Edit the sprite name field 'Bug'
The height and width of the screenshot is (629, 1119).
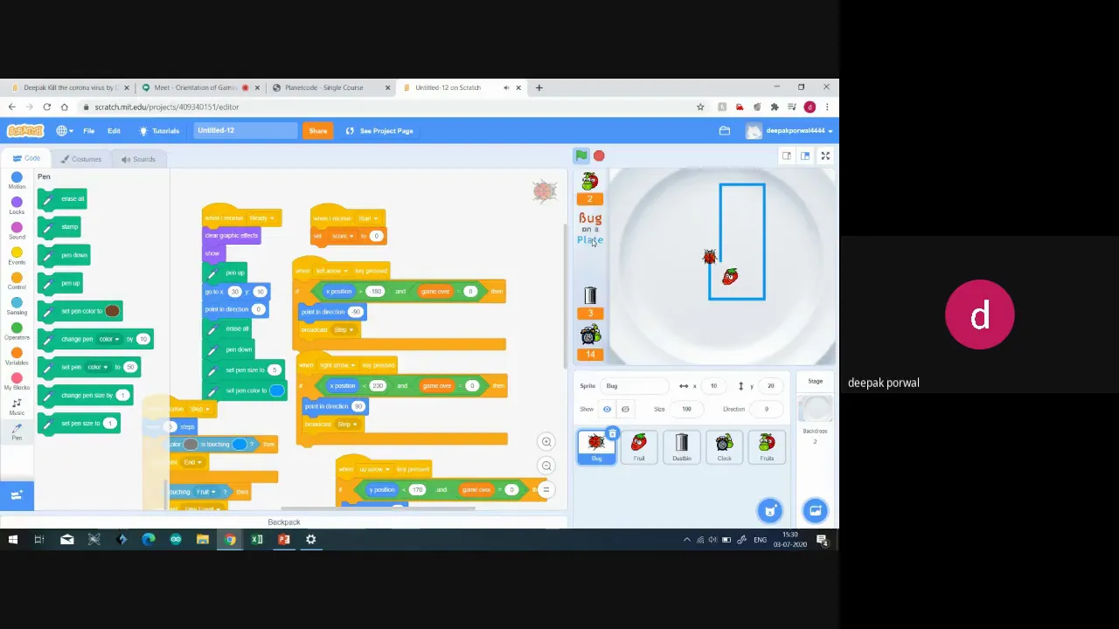tap(634, 386)
